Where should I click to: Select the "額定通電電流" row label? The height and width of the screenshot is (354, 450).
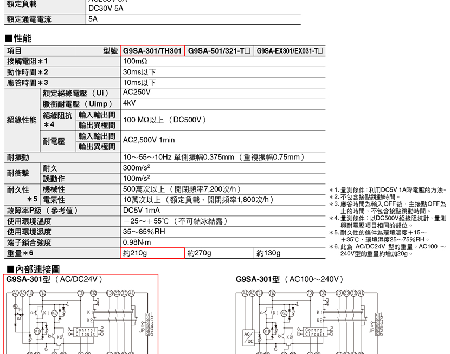[29, 19]
